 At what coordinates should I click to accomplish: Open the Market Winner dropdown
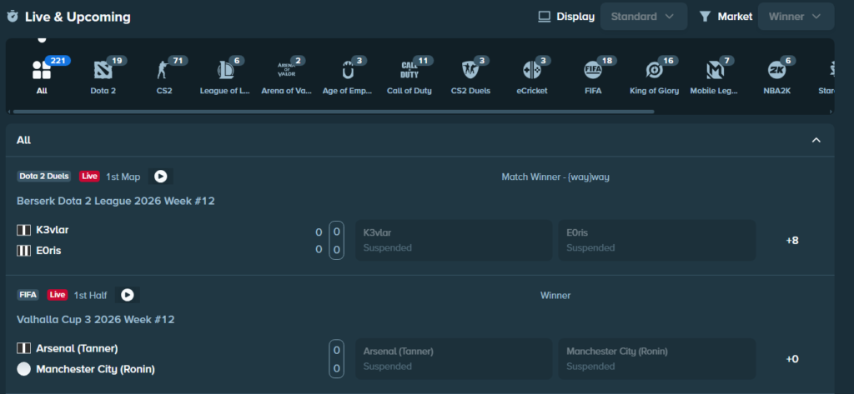click(x=795, y=16)
